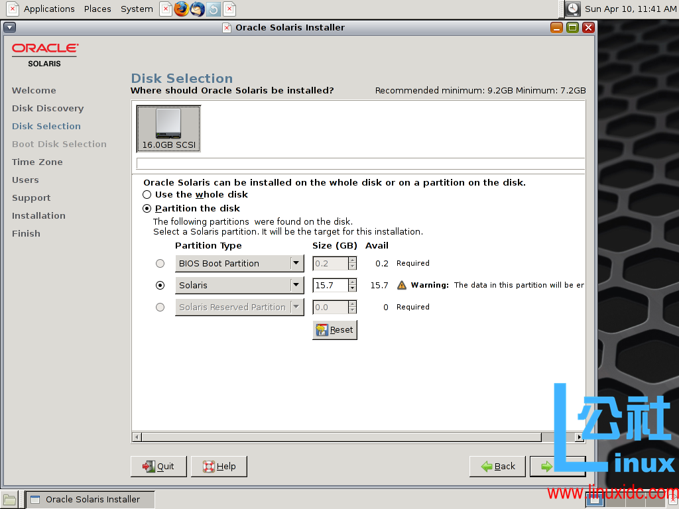Switch to the first workspace in the workspace switcher
This screenshot has height=509, width=679.
tap(595, 500)
